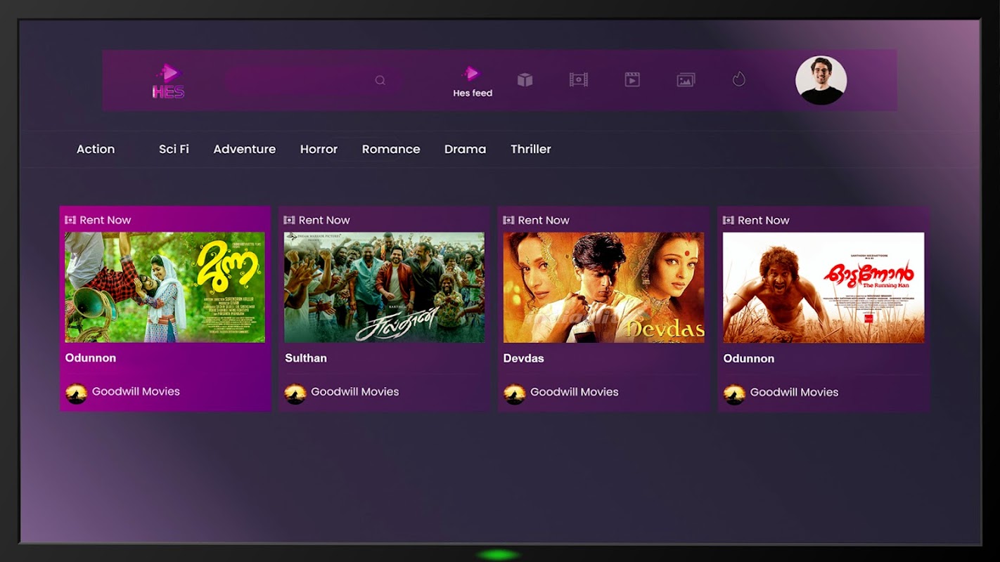Screen dimensions: 1000x562
Task: Select the Drama genre
Action: pyautogui.click(x=465, y=149)
